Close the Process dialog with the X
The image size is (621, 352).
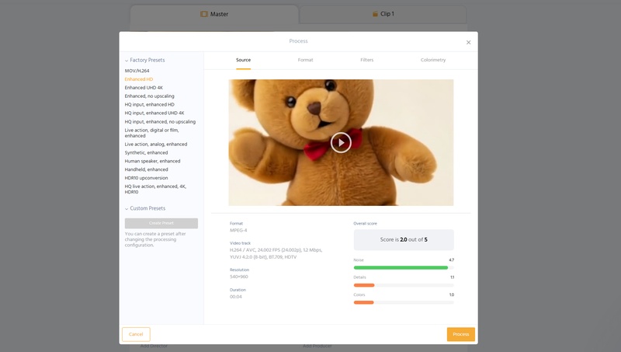pos(468,42)
